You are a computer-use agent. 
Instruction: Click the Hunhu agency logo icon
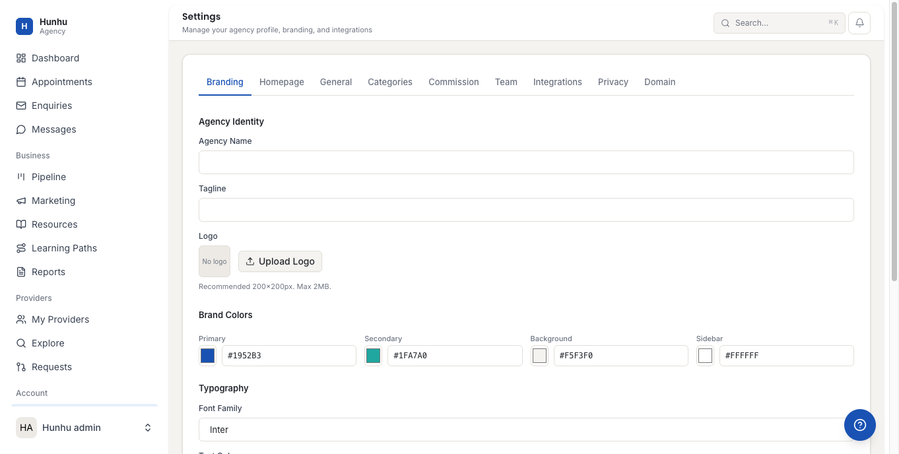click(x=24, y=26)
